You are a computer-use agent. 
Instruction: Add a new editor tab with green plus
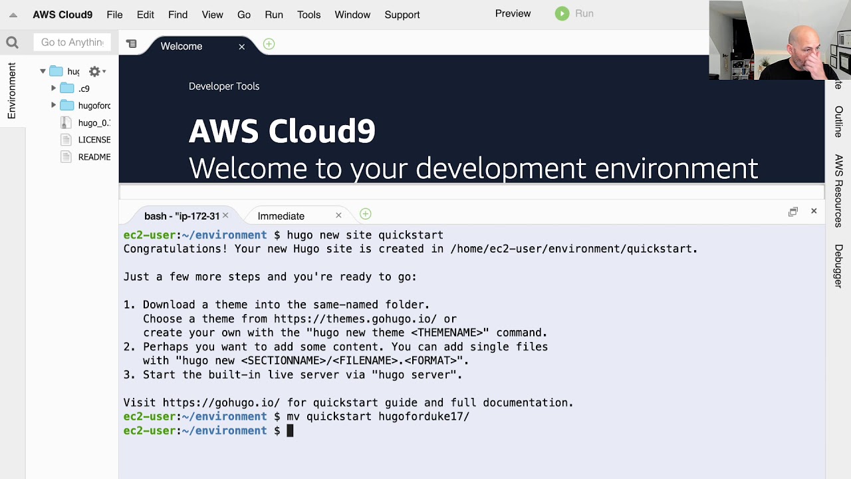click(x=269, y=44)
